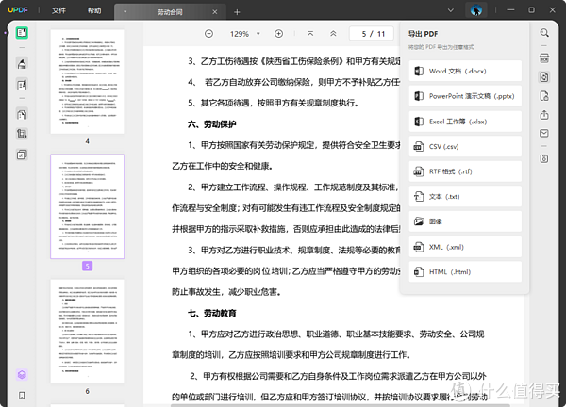Jump to the first page arrow
Image resolution: width=566 pixels, height=407 pixels.
[310, 34]
